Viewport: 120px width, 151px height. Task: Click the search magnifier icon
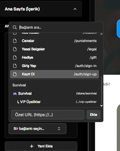click(15, 27)
